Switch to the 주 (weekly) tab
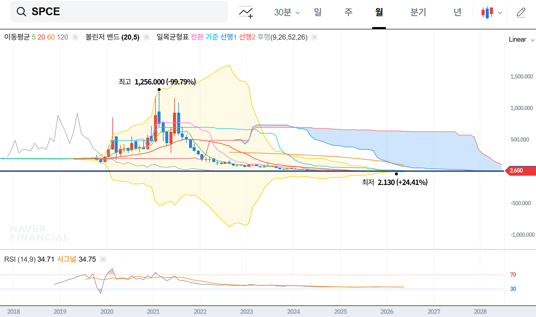536x317 pixels. pyautogui.click(x=348, y=12)
